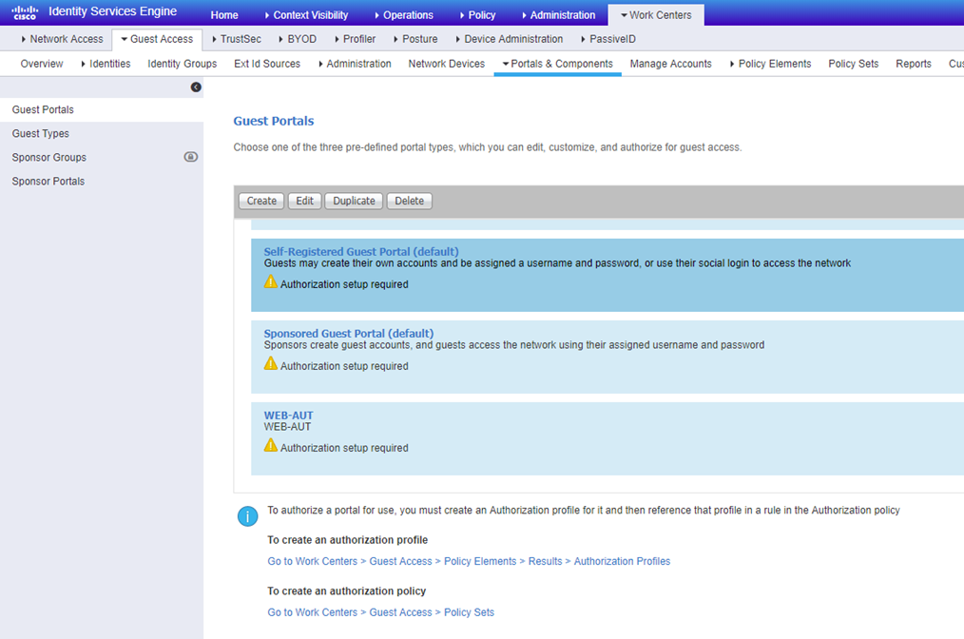
Task: Click the Identity Services Engine title
Action: 112,11
